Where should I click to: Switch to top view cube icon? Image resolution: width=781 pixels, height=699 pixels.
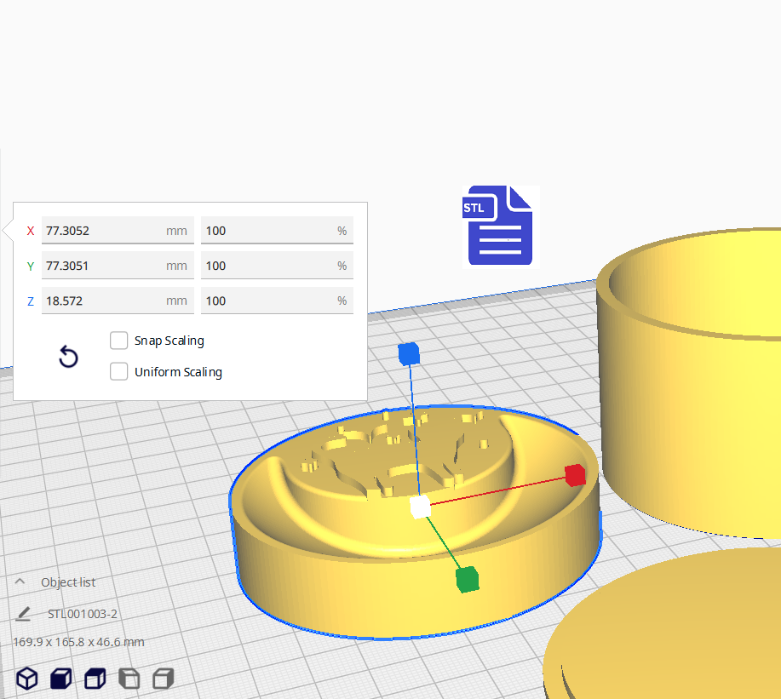[95, 679]
